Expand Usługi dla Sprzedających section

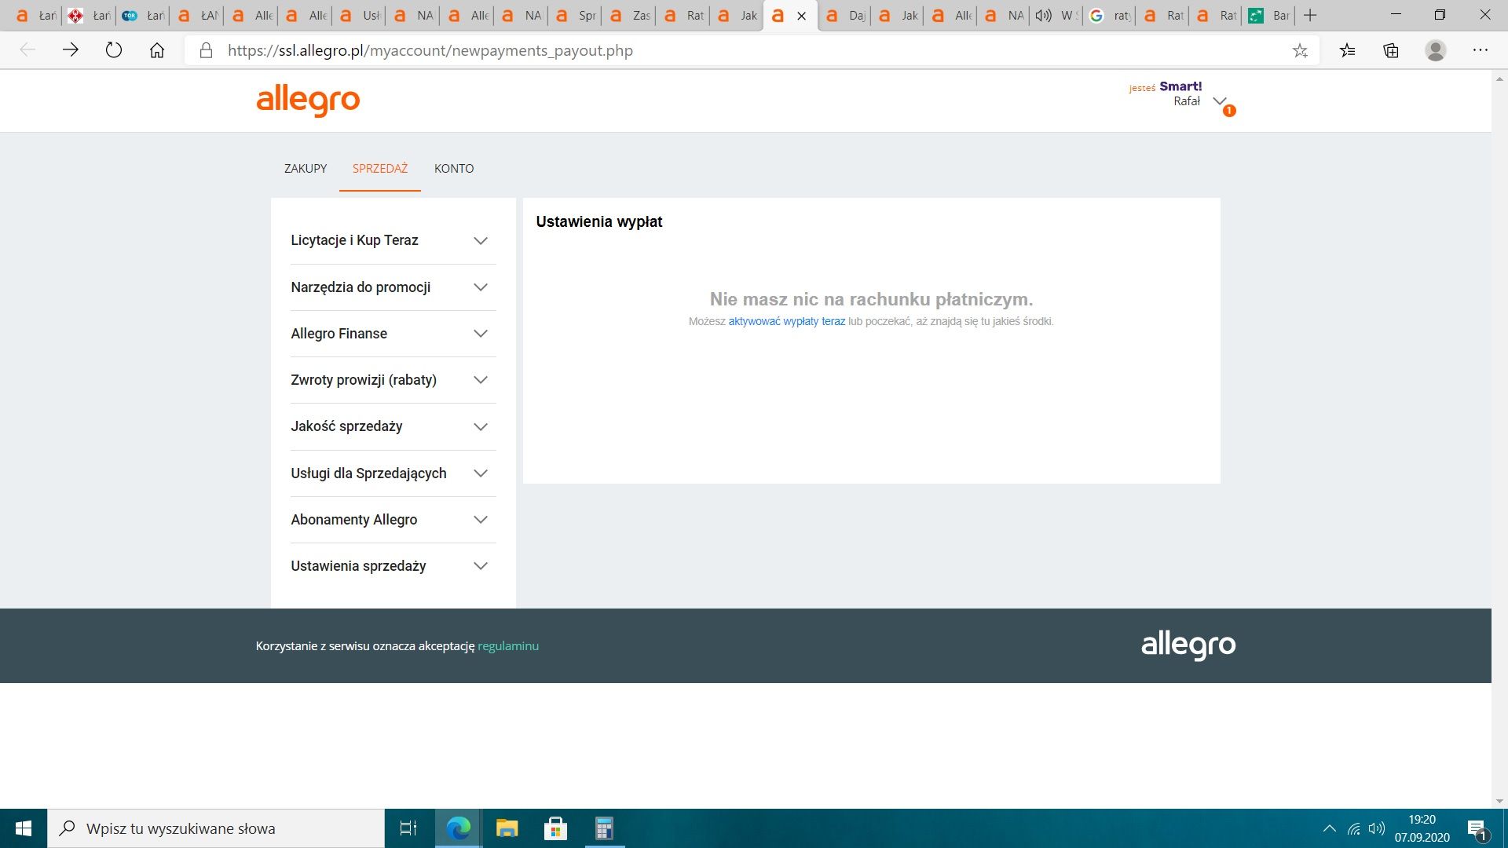click(x=393, y=473)
